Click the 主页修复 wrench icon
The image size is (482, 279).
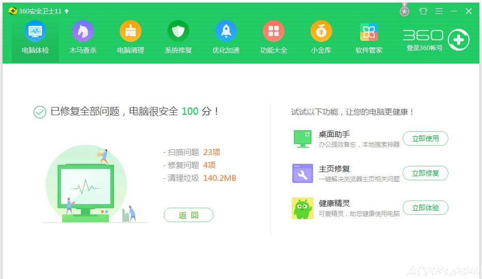point(303,173)
